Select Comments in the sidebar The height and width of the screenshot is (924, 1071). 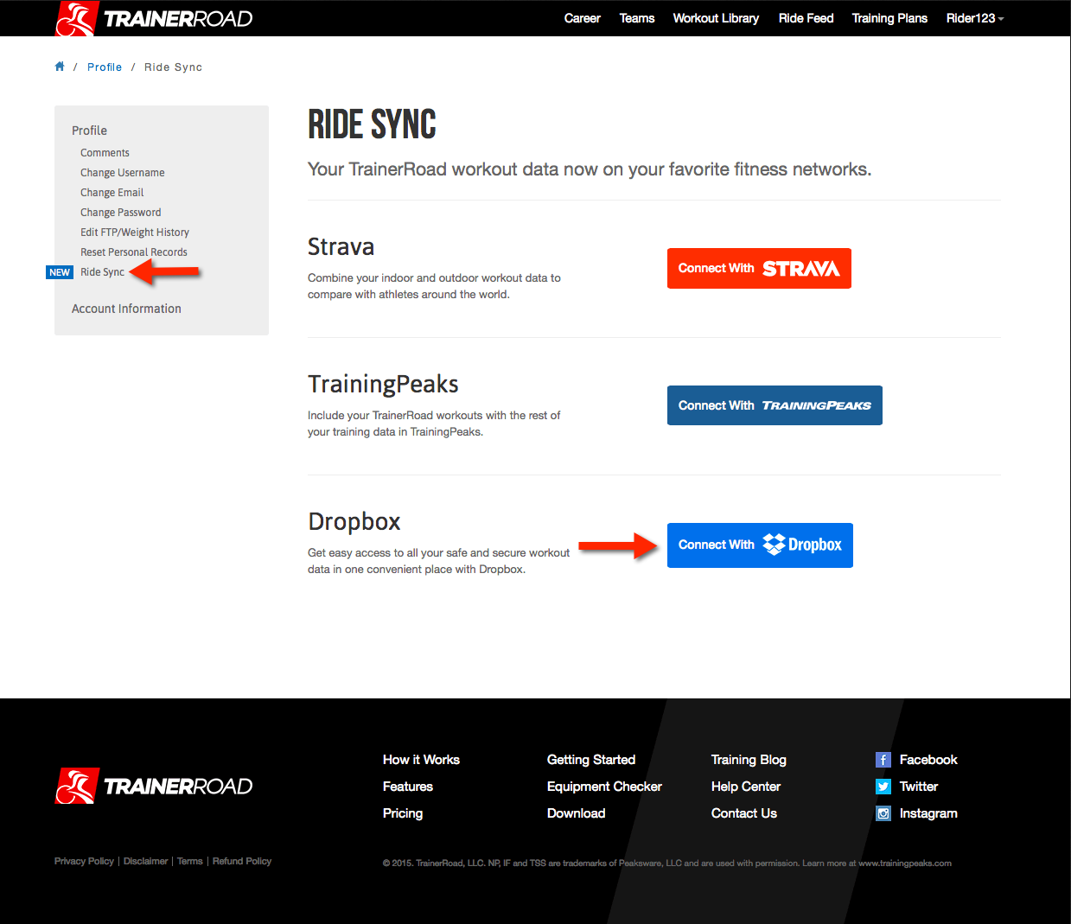coord(105,153)
